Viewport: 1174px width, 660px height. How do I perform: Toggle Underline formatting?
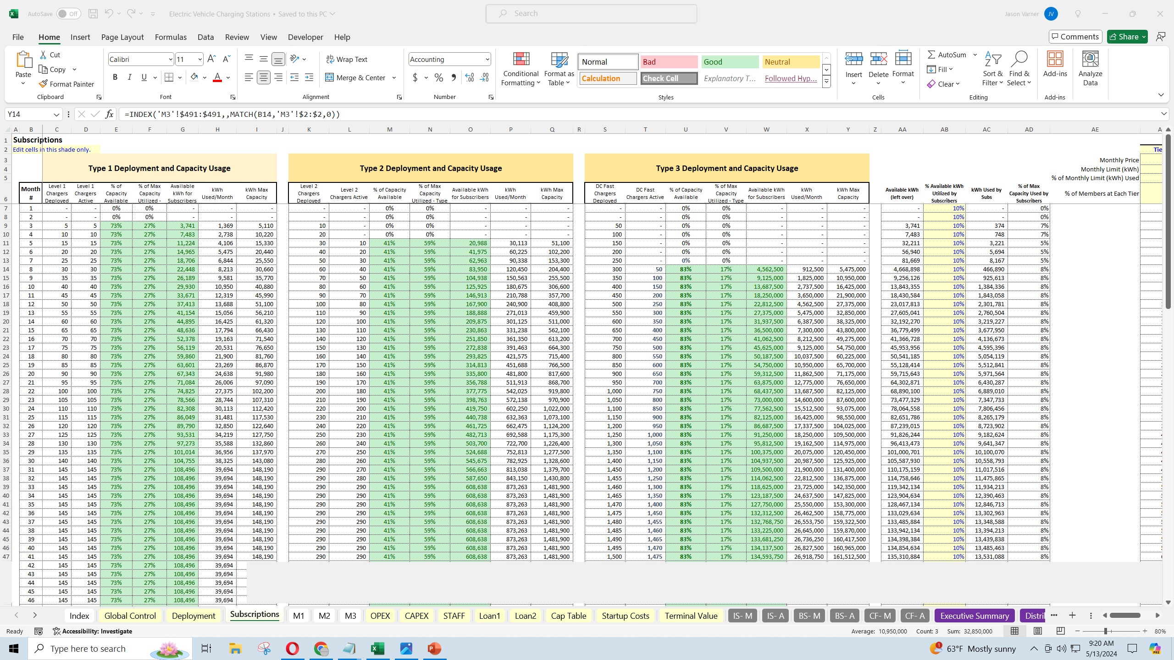(144, 77)
